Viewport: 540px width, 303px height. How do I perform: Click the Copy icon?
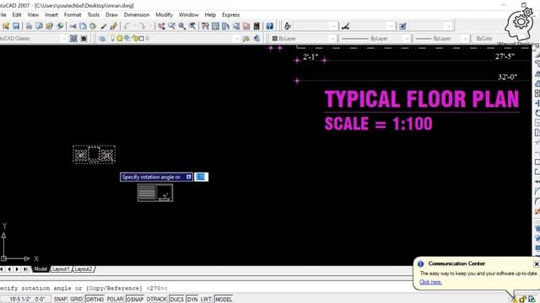[x=83, y=26]
